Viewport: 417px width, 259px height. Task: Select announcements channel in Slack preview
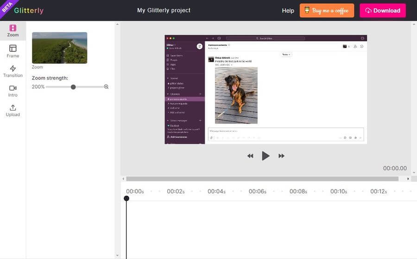[x=185, y=99]
